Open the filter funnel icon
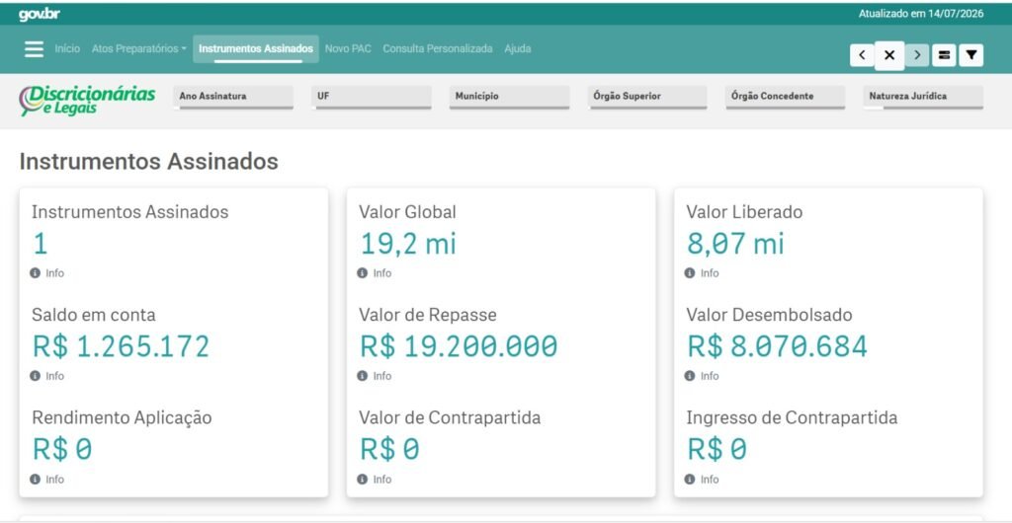The width and height of the screenshot is (1012, 523). (x=971, y=55)
